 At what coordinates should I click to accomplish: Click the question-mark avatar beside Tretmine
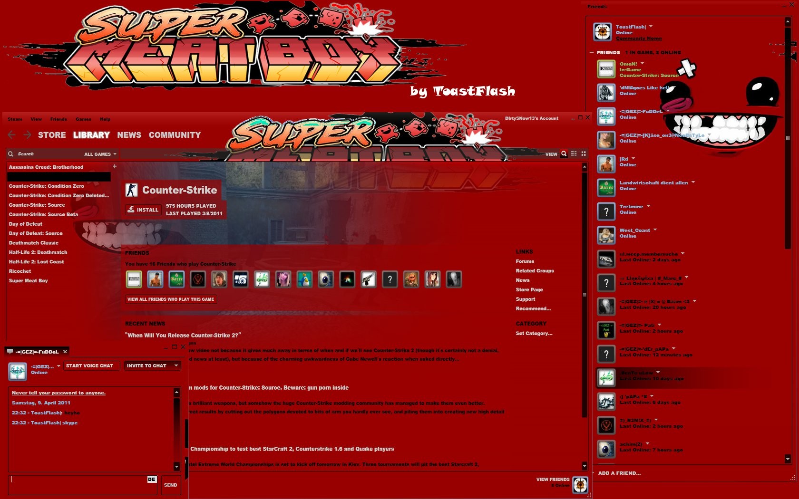606,211
